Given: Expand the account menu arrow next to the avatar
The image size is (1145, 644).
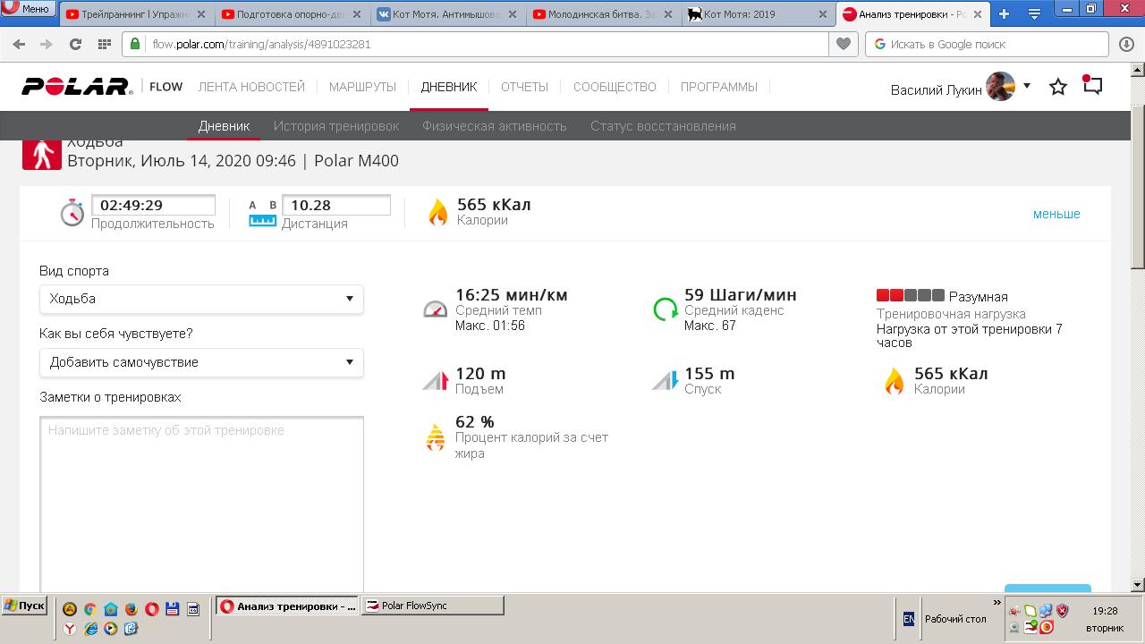Looking at the screenshot, I should pyautogui.click(x=1027, y=86).
